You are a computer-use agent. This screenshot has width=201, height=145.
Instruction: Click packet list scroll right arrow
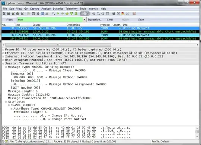[x=197, y=45]
